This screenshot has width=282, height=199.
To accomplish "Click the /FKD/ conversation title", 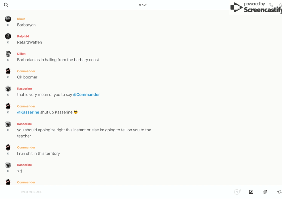I will tap(143, 5).
